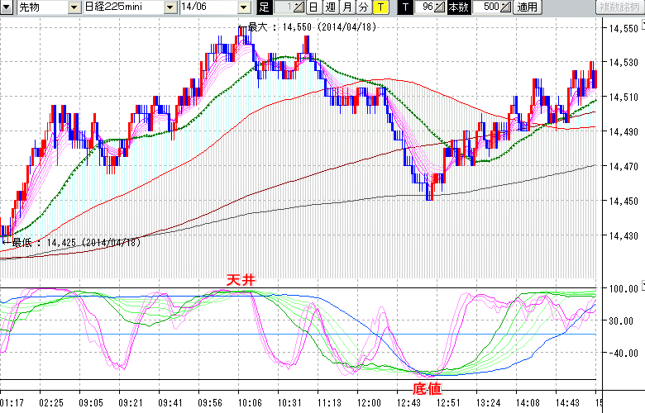Toggle the yellow highlighted T tick button

pos(380,7)
